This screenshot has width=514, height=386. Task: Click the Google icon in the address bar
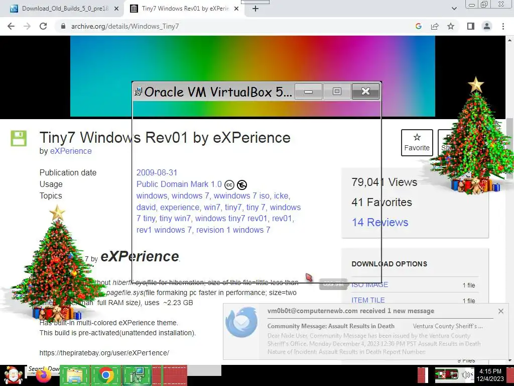418,26
